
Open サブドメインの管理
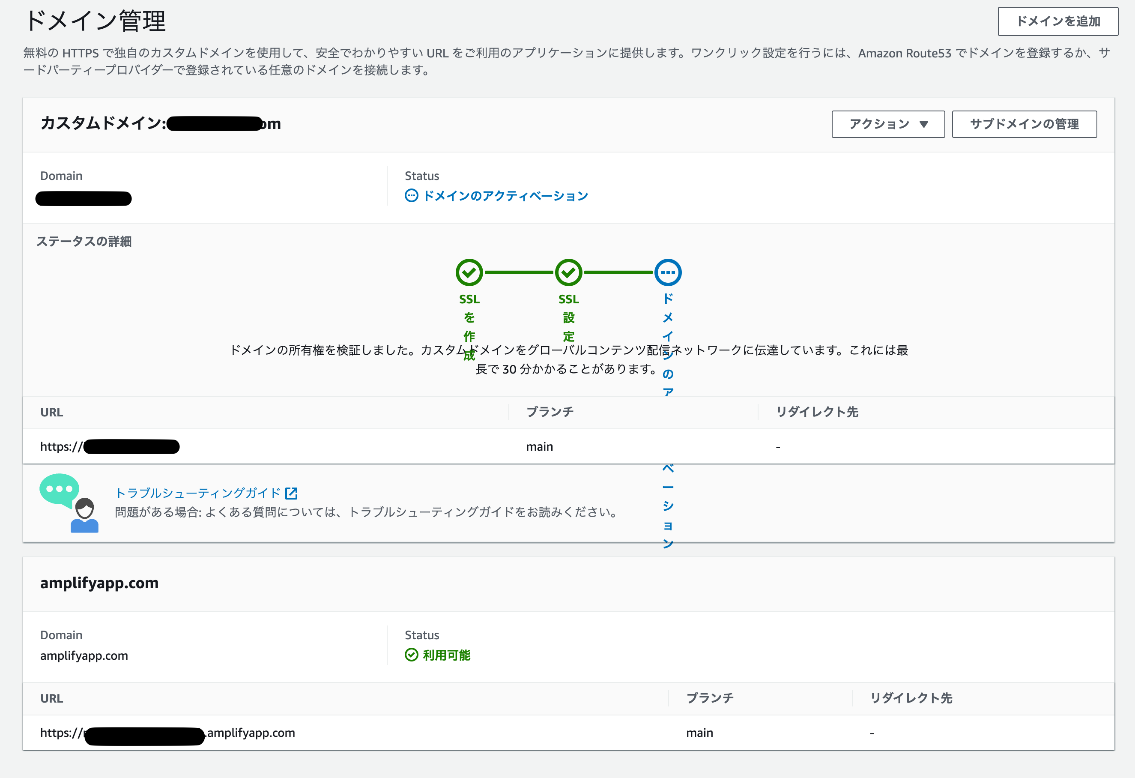coord(1024,124)
